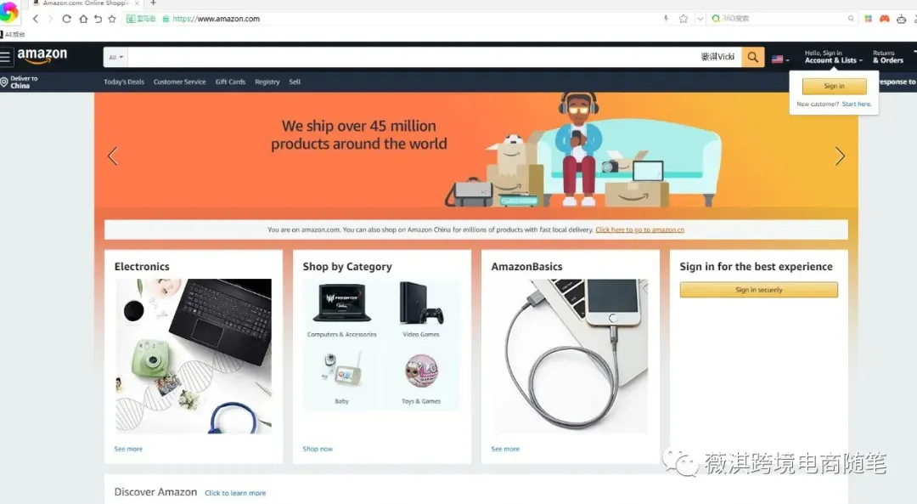
Task: Click the browser home icon
Action: coord(83,19)
